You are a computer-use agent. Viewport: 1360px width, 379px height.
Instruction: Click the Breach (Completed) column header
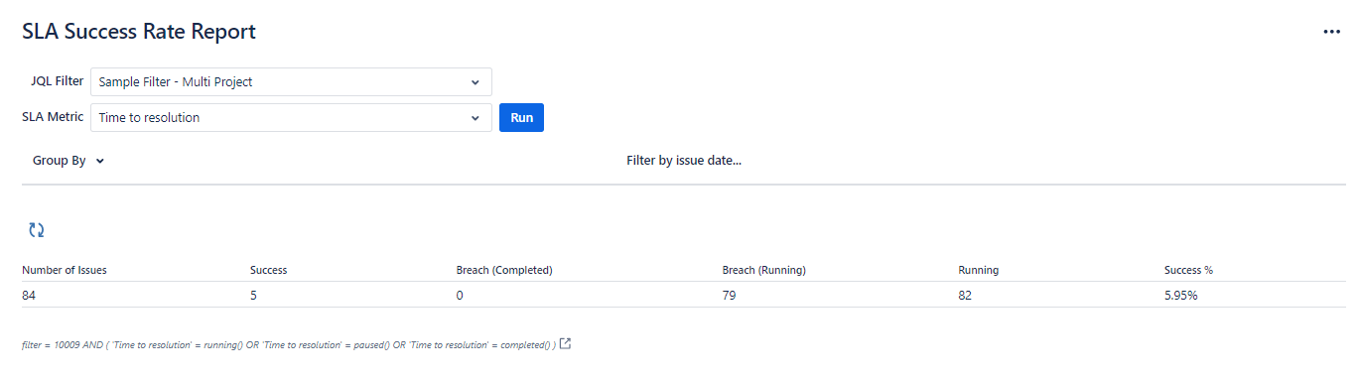[504, 270]
